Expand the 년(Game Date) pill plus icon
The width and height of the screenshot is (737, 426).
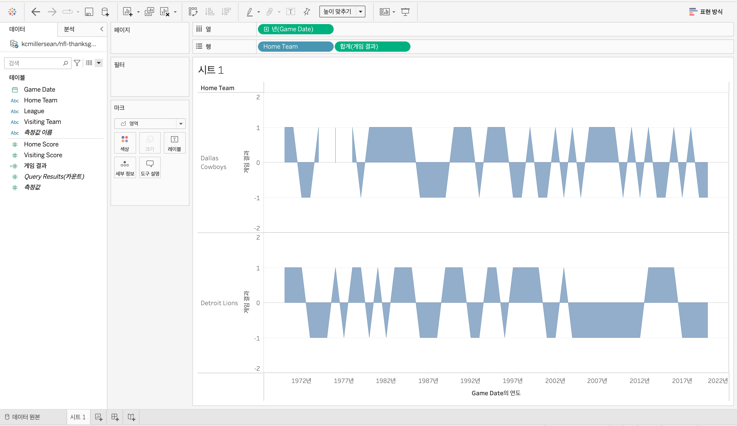tap(266, 29)
